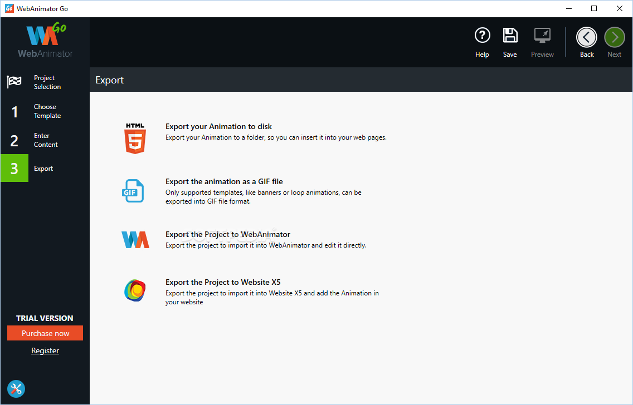Click the Purchase now button
Viewport: 633px width, 405px height.
(45, 333)
